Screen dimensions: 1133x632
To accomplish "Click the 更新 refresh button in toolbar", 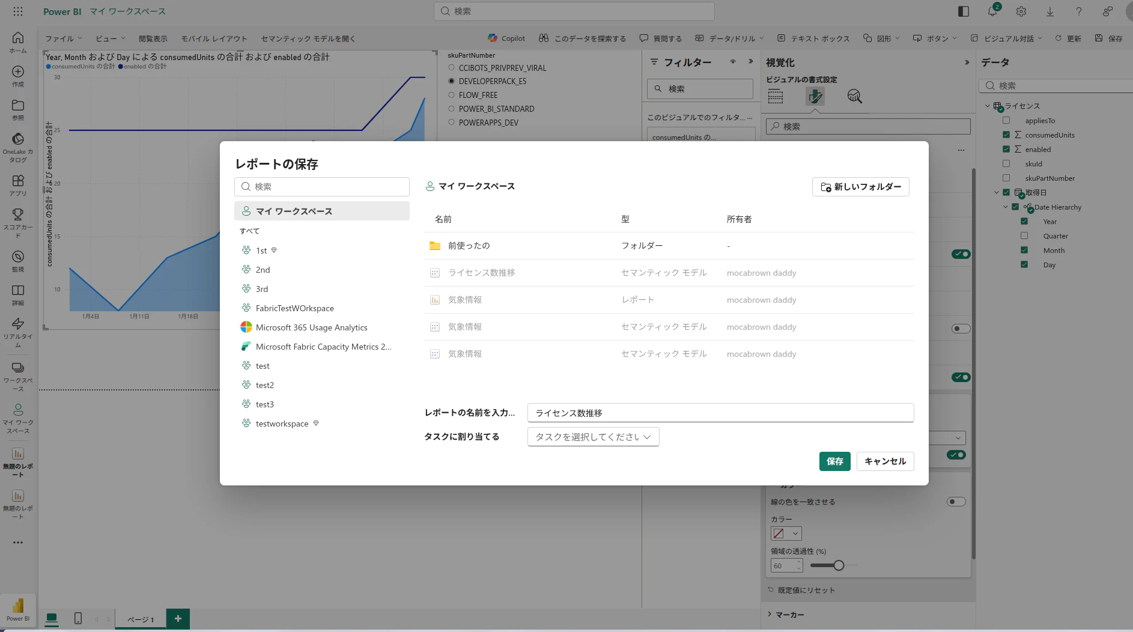I will tap(1068, 38).
